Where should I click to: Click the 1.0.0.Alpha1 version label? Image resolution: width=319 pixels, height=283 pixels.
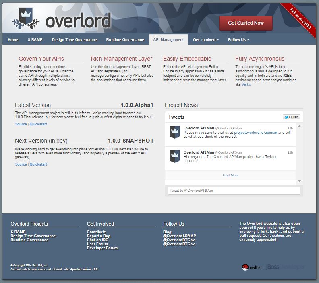click(137, 105)
